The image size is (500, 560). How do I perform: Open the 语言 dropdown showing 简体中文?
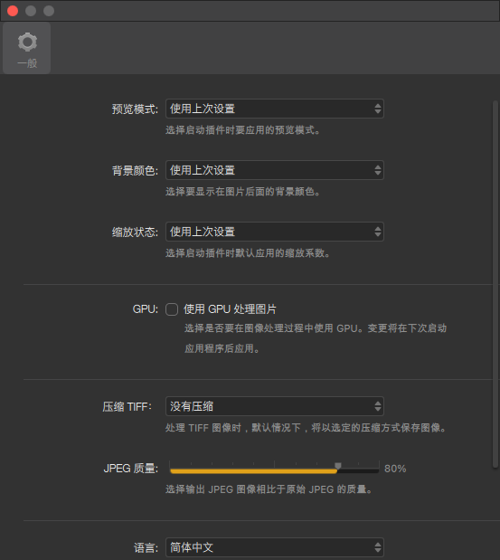click(275, 547)
